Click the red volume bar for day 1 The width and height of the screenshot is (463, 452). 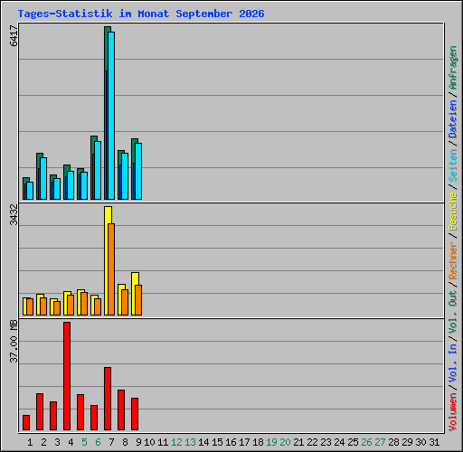[x=26, y=422]
